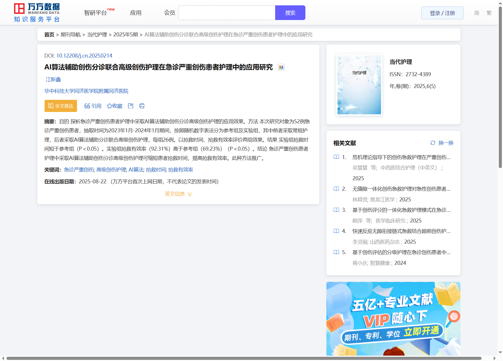Image resolution: width=503 pixels, height=361 pixels.
Task: Click the 换一换 refresh icon
Action: 433,143
